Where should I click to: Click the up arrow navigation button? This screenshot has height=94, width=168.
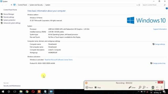pyautogui.click(x=11, y=5)
